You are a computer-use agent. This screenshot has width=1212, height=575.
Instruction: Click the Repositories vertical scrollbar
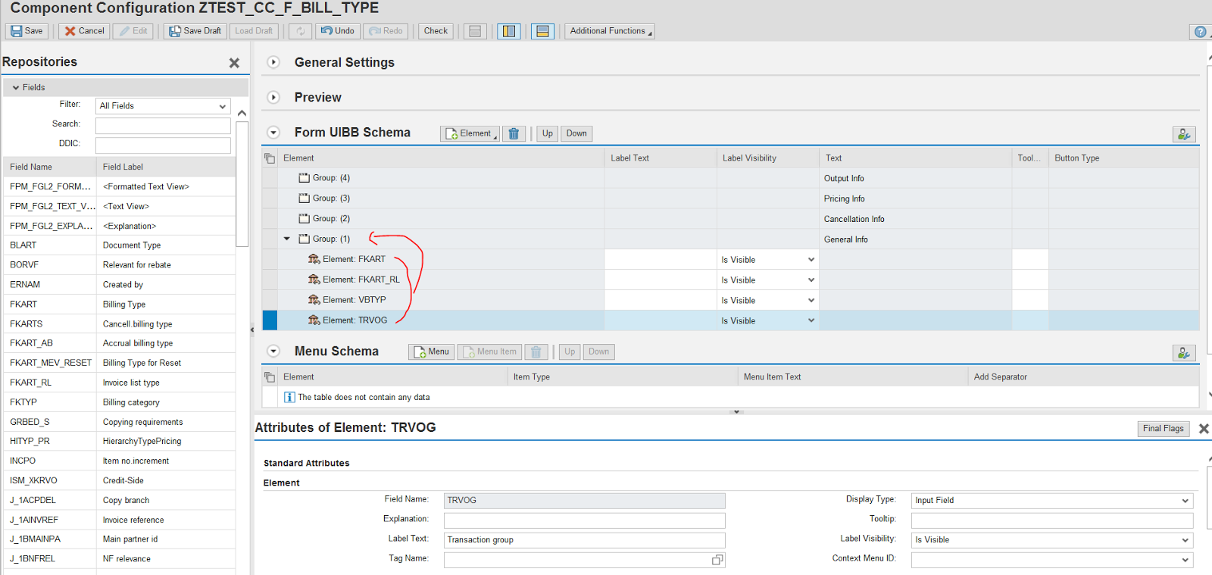[242, 182]
